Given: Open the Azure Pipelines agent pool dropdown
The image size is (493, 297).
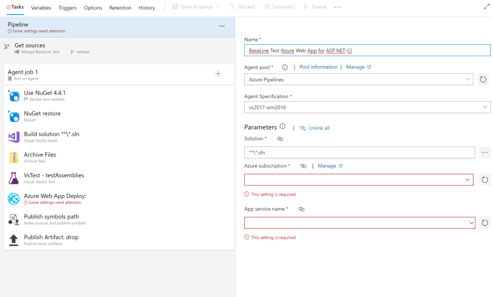Looking at the screenshot, I should [x=359, y=80].
